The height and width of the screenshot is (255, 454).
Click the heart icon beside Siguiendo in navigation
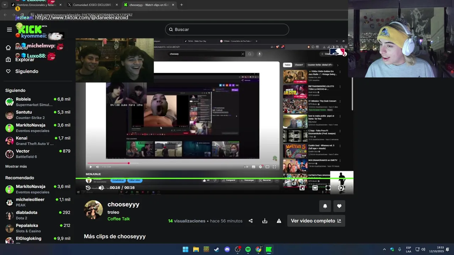coord(8,71)
